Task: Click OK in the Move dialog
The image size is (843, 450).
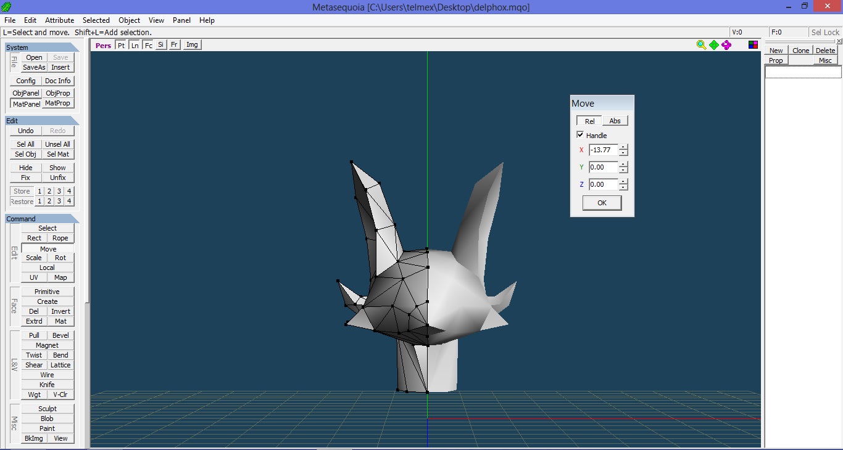Action: pyautogui.click(x=602, y=203)
